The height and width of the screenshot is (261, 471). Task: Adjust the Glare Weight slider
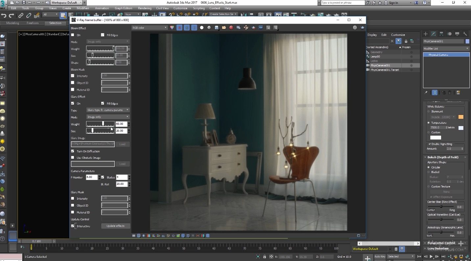tap(100, 124)
